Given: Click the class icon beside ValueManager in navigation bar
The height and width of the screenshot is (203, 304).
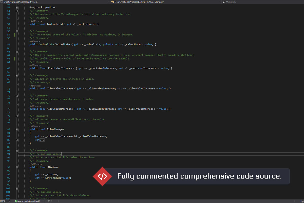Looking at the screenshot, I should [x=112, y=2].
